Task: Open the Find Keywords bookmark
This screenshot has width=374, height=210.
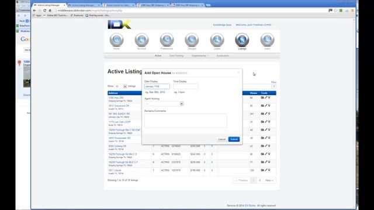Action: [x=98, y=16]
